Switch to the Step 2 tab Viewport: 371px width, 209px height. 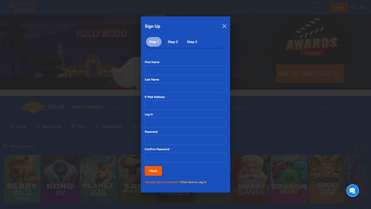173,42
